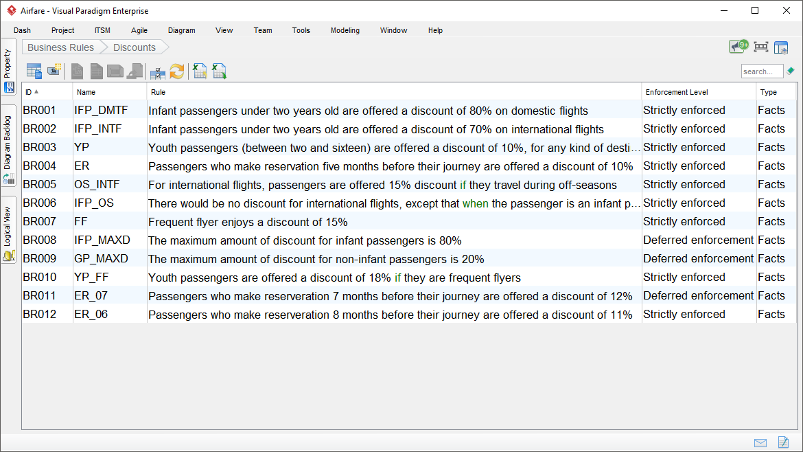Click the filmstrip icon near top right
This screenshot has width=803, height=452.
click(760, 46)
